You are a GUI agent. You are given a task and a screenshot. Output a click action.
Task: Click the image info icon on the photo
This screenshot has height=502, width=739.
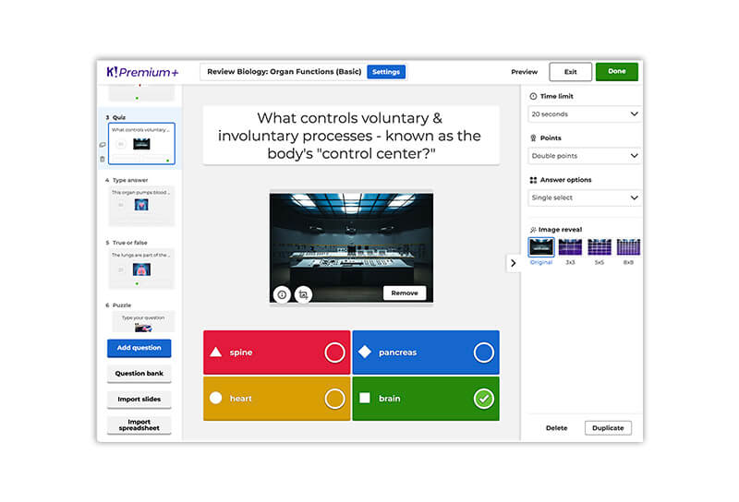[x=283, y=294]
